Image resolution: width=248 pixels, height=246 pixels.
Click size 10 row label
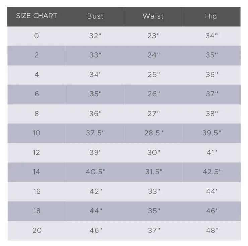[37, 133]
